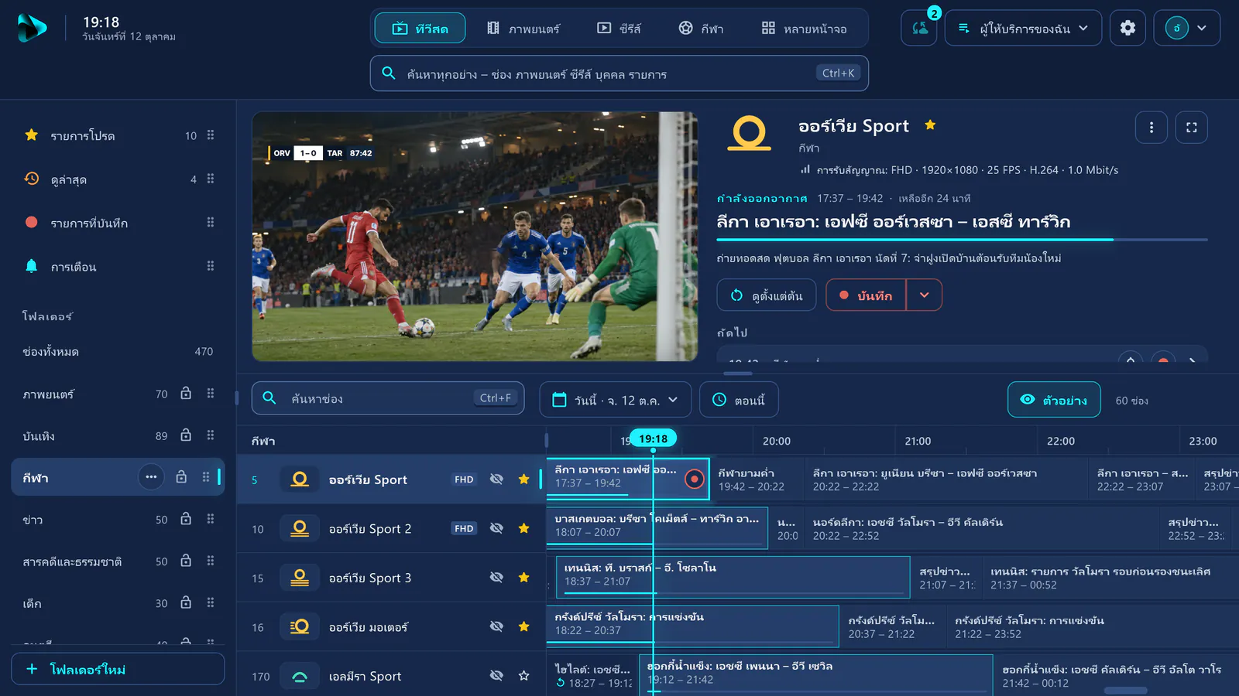
Task: Toggle the ตัวอย่าง preview button
Action: [1054, 400]
